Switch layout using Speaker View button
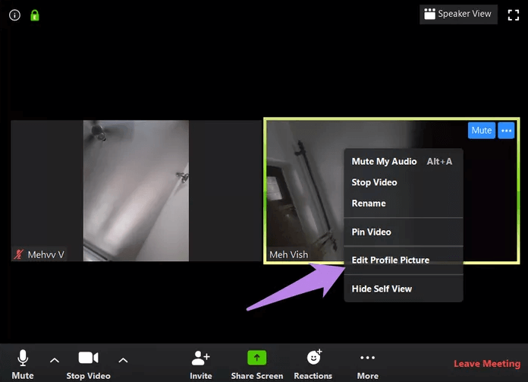This screenshot has height=382, width=528. [x=458, y=14]
